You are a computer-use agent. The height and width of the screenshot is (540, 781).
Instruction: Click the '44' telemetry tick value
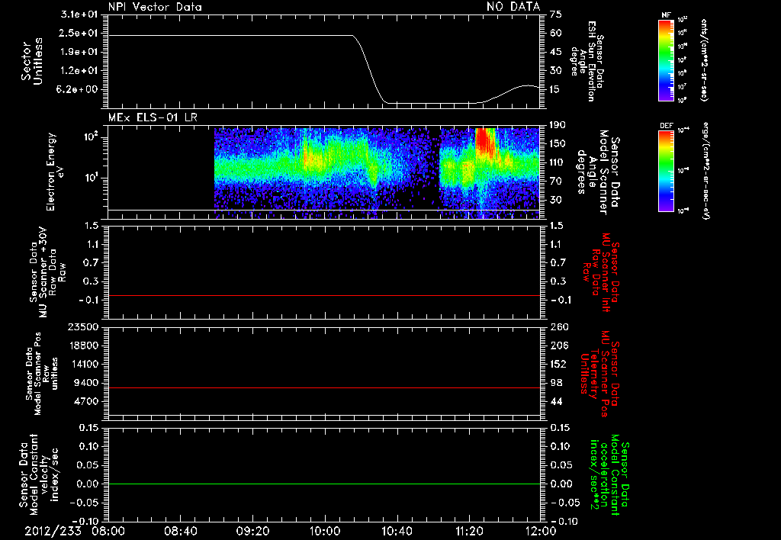(x=556, y=401)
